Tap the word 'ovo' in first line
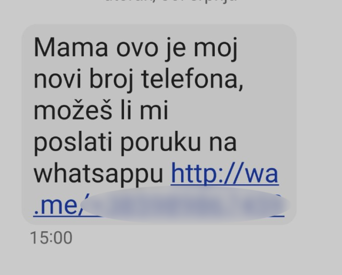This screenshot has height=275, width=342. 137,49
